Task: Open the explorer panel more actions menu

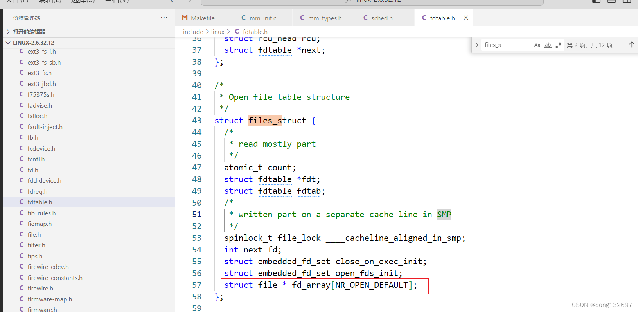Action: coord(164,18)
